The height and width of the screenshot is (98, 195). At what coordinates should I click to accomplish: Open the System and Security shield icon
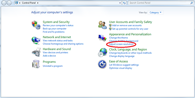[x=36, y=25]
